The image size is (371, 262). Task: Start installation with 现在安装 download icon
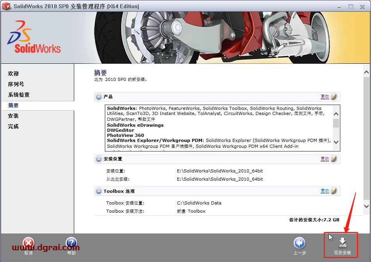click(x=342, y=243)
